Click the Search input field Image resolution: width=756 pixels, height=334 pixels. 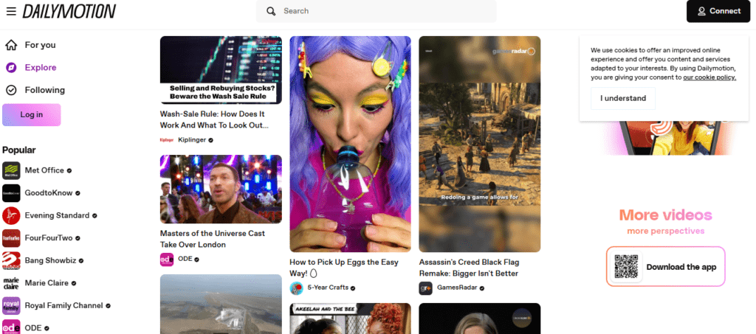(376, 11)
